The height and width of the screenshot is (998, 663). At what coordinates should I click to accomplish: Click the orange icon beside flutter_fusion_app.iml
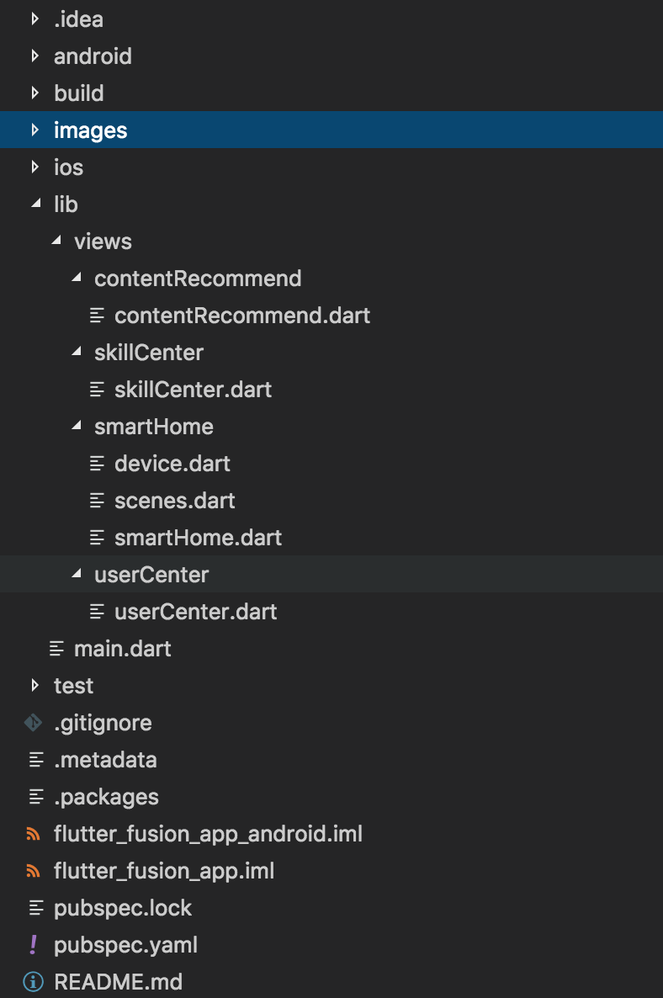33,871
